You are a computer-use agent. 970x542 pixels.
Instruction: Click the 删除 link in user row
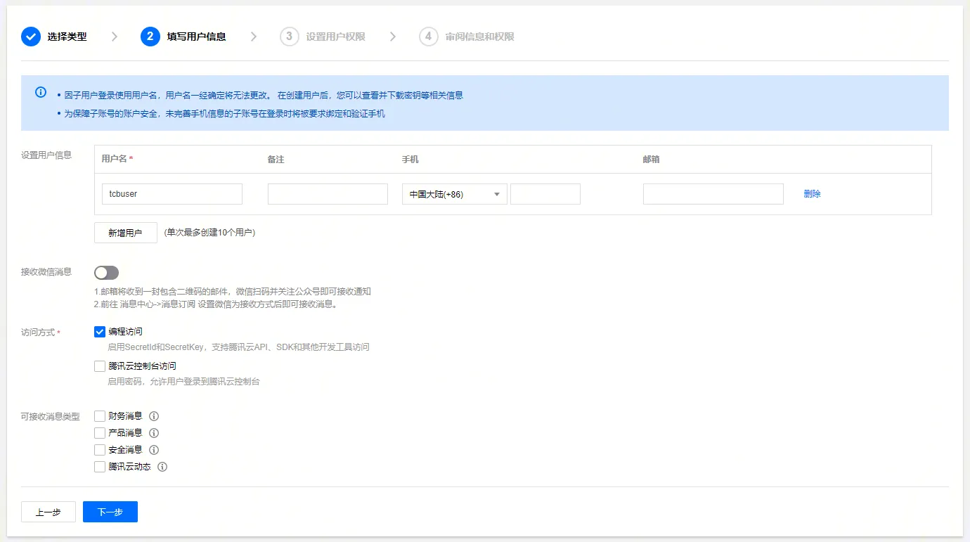(x=813, y=194)
